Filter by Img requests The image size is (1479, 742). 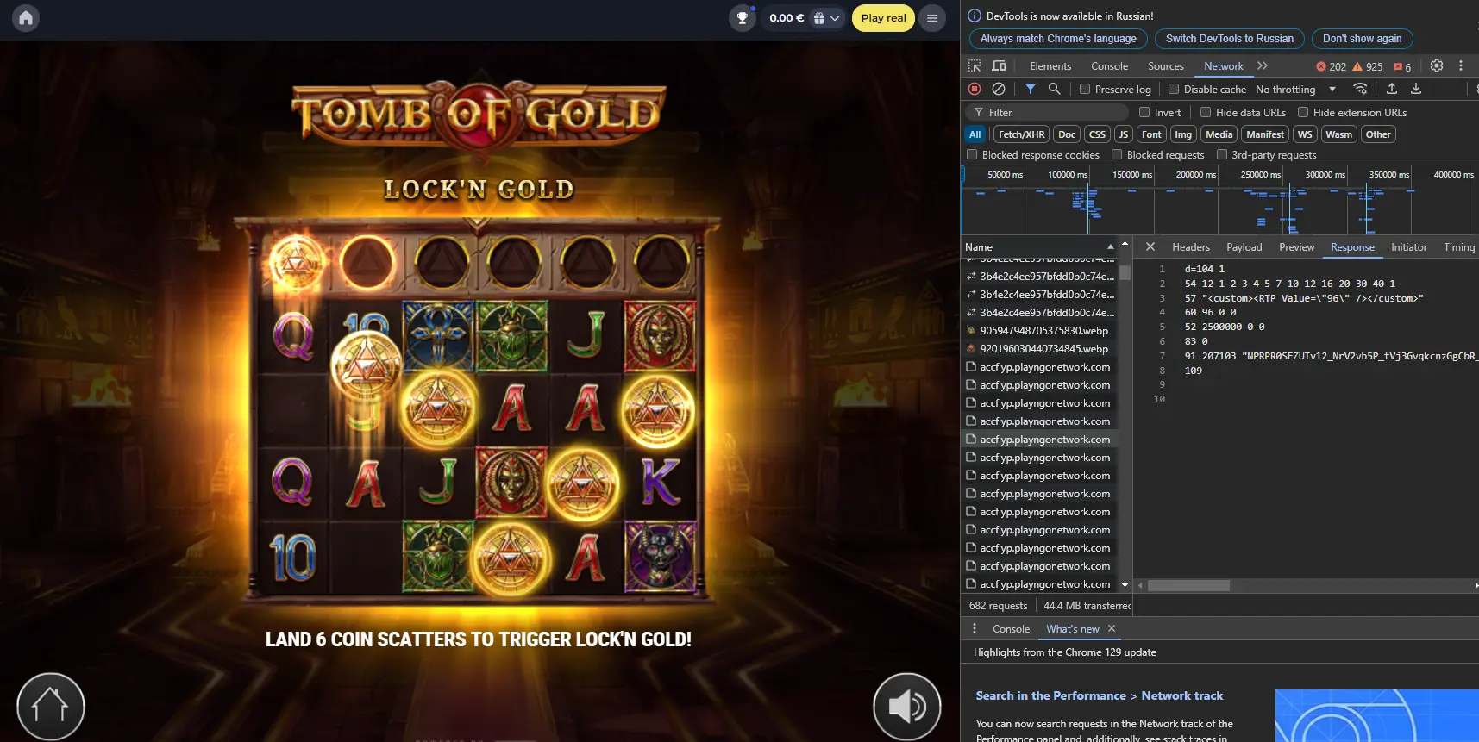tap(1183, 134)
